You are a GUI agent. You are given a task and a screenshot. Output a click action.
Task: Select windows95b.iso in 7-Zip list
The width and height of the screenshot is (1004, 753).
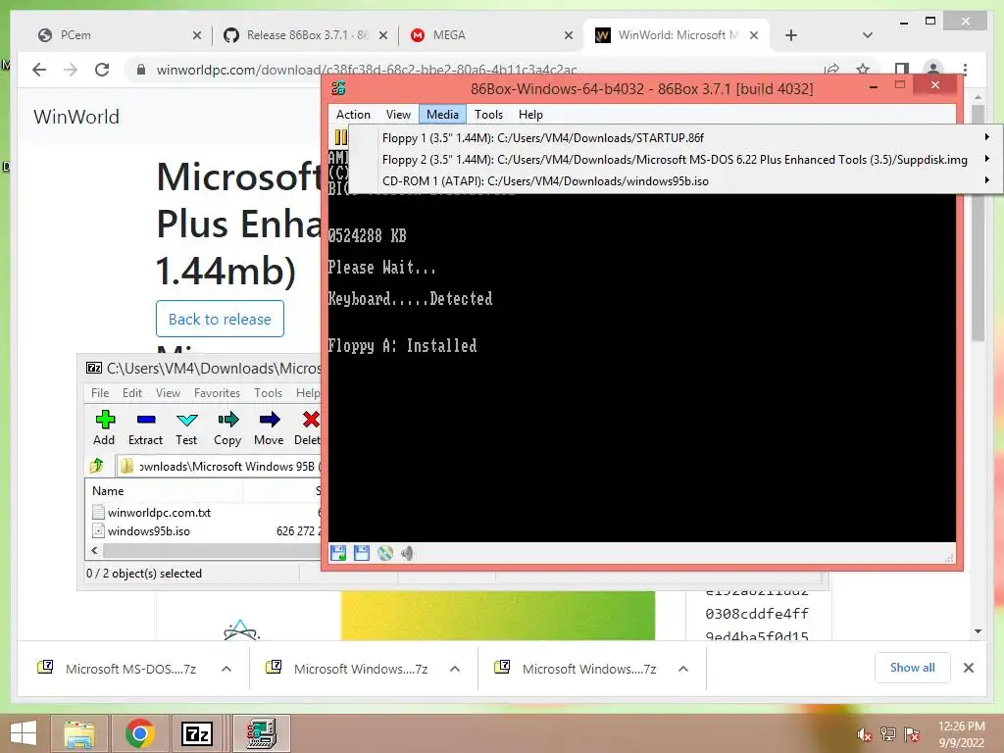[149, 530]
